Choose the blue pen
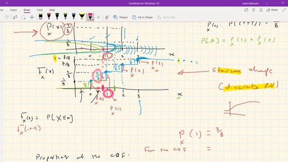This screenshot has height=162, width=288. (74, 17)
